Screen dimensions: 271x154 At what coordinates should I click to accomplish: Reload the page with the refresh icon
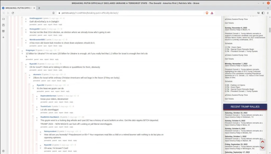pyautogui.click(x=13, y=13)
